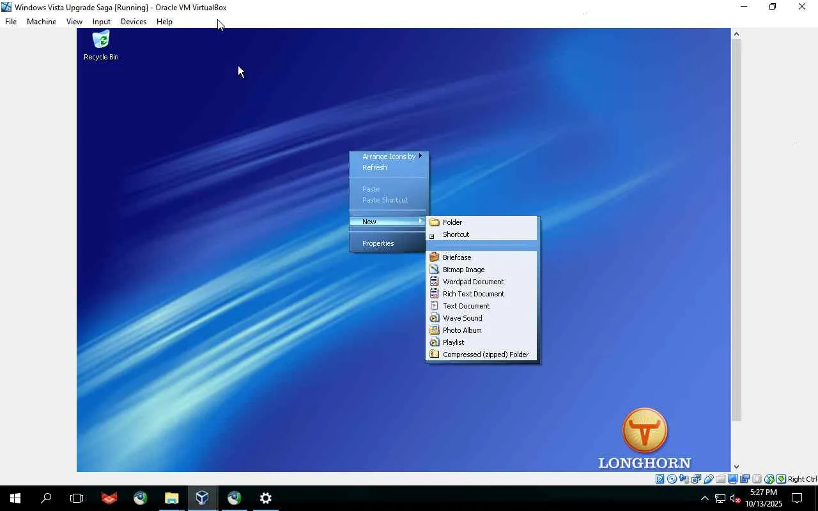Select Playlist in the New submenu
The width and height of the screenshot is (818, 511).
(x=482, y=342)
